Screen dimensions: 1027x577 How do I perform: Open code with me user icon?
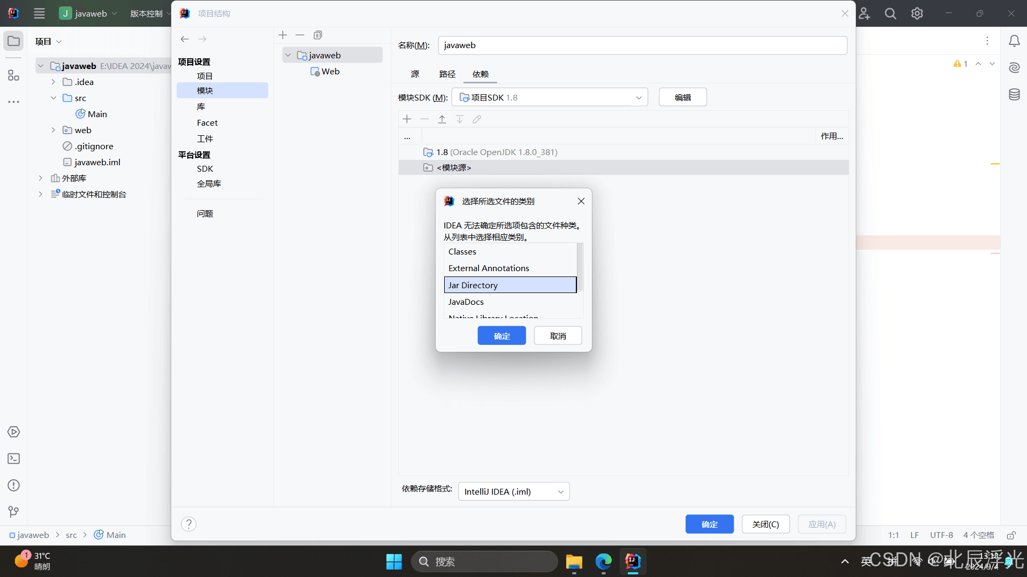864,13
